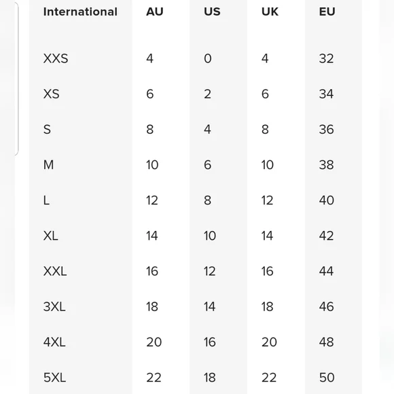The width and height of the screenshot is (394, 394).
Task: Click EU value 46 in 3XL row
Action: pyautogui.click(x=326, y=306)
